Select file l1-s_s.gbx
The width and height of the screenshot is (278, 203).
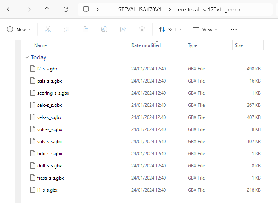point(47,190)
